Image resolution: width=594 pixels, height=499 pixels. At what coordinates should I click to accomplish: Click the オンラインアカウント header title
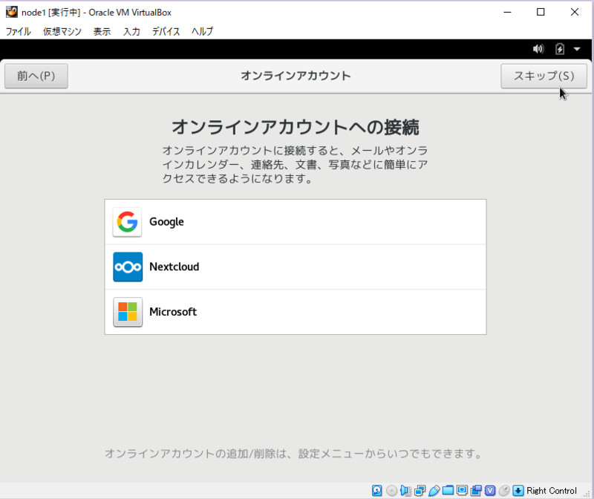point(296,76)
